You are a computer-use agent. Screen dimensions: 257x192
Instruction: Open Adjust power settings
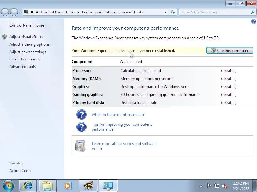click(x=28, y=52)
